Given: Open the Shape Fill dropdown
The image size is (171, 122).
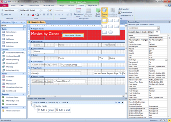Looking at the screenshot, I should tap(124, 9).
